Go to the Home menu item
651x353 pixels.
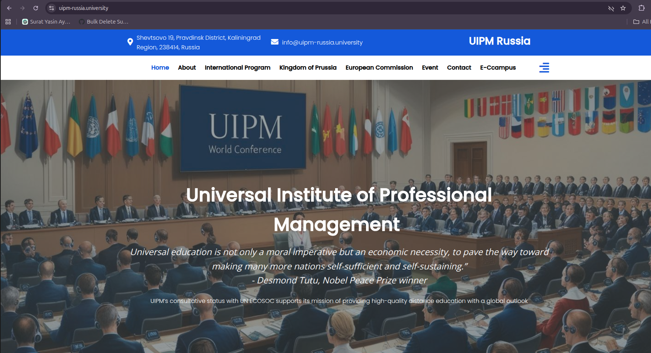pos(160,68)
